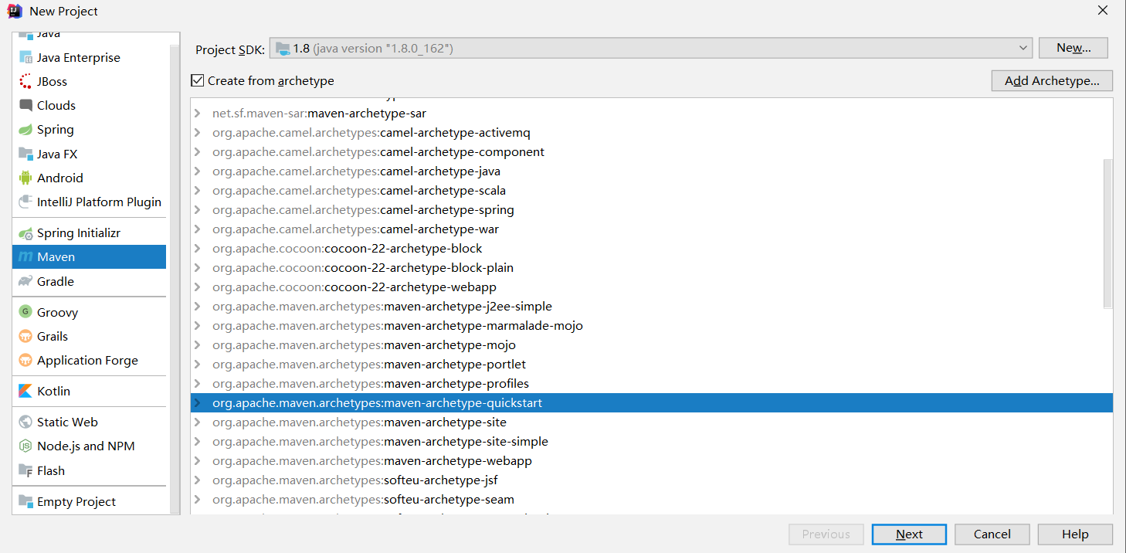Click the JBoss red dots icon
The width and height of the screenshot is (1126, 553).
(x=25, y=82)
